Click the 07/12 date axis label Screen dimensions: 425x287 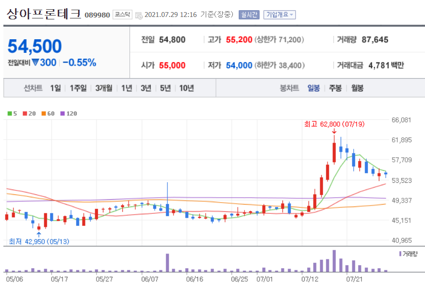coord(310,279)
